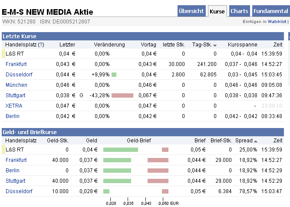Click the Letzte Kurse section header
290x207 pixels.
143,36
